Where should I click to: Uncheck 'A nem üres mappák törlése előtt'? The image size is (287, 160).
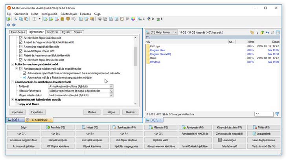point(21,47)
